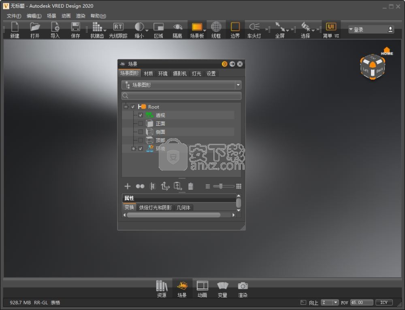Screen dimensions: 405x310
Task: Switch to the 灯光 lights tab
Action: pos(196,74)
